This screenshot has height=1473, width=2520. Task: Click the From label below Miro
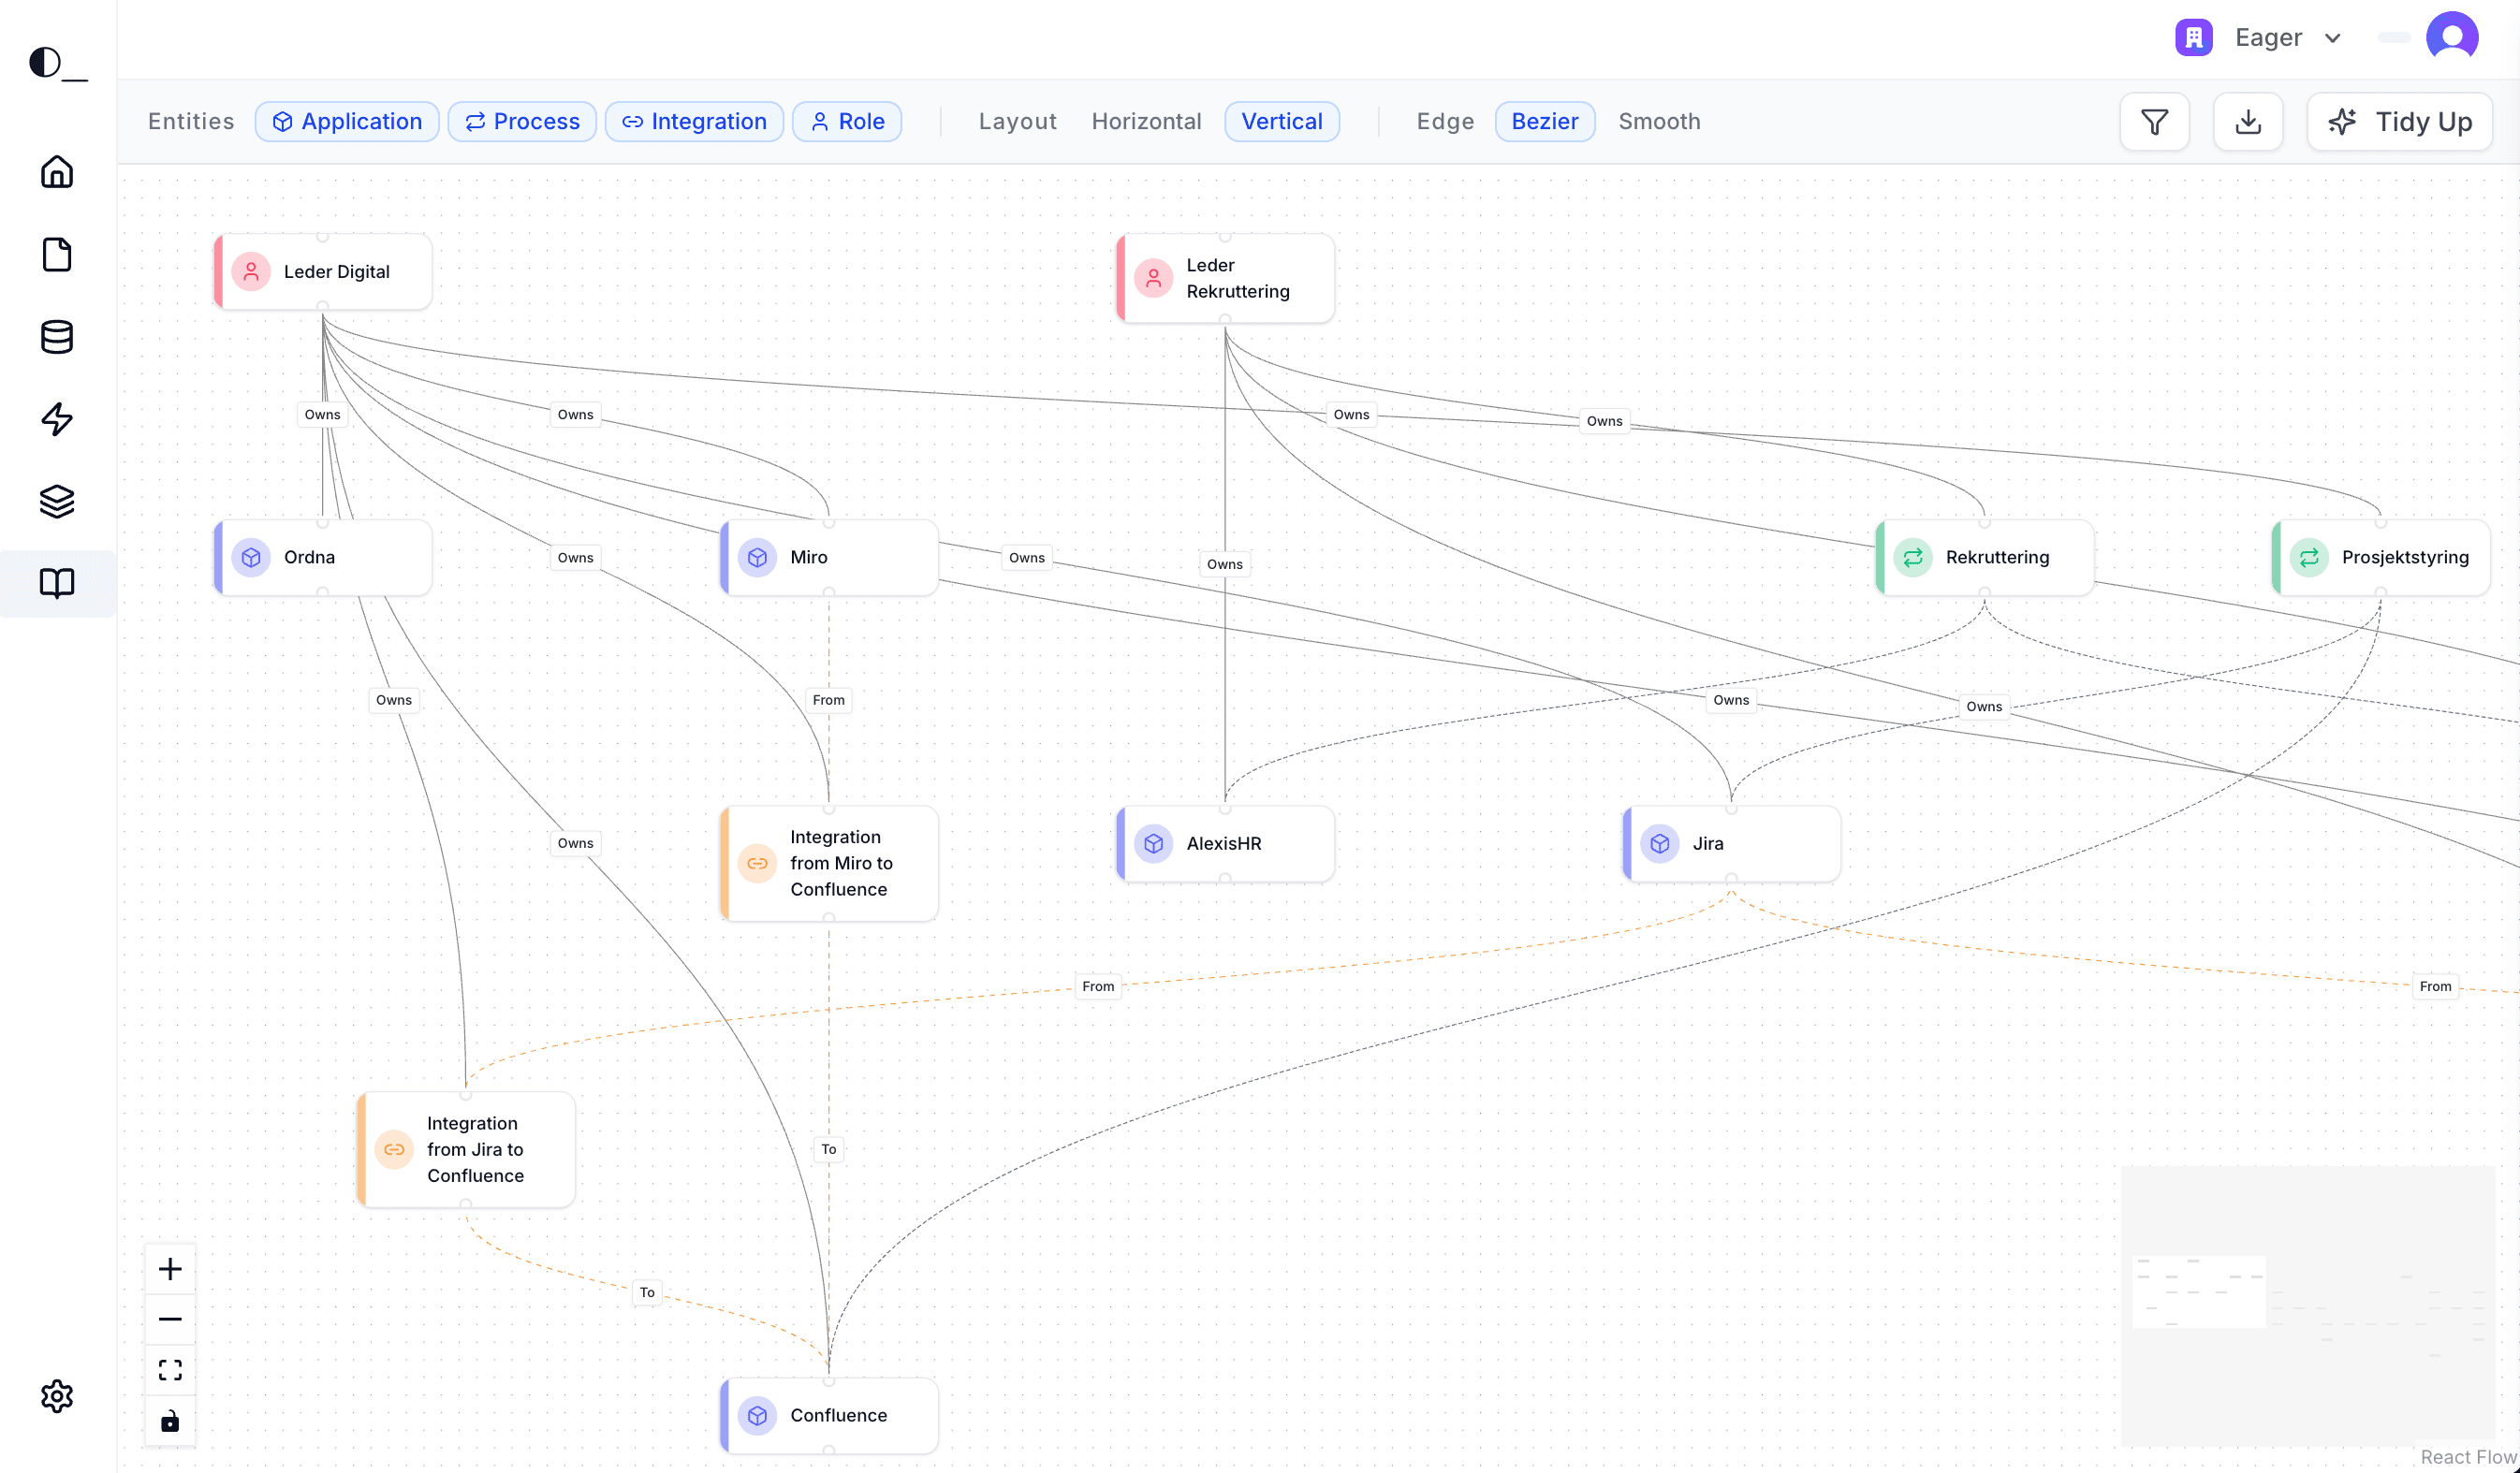click(828, 700)
